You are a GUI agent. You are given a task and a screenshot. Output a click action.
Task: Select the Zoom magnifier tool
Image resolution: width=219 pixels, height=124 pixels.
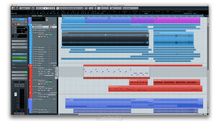pyautogui.click(x=69, y=8)
